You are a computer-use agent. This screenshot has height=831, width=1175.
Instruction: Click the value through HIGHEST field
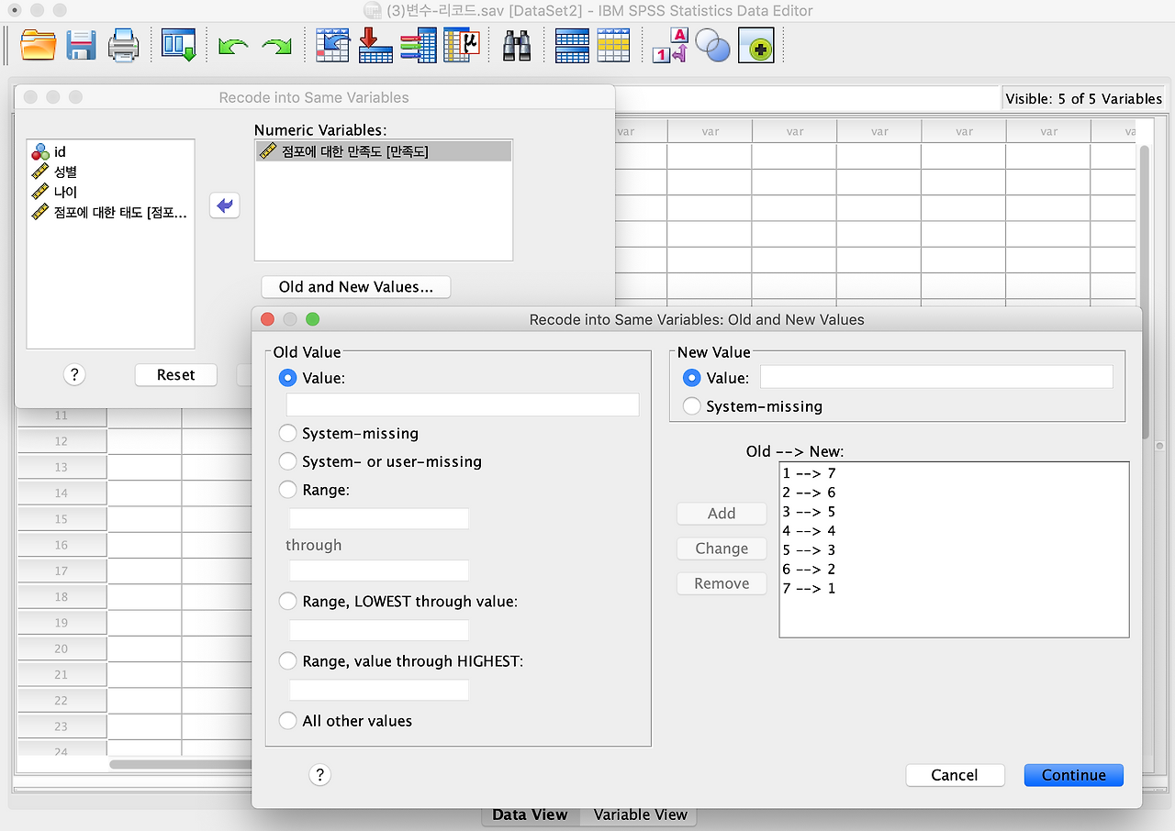click(379, 690)
